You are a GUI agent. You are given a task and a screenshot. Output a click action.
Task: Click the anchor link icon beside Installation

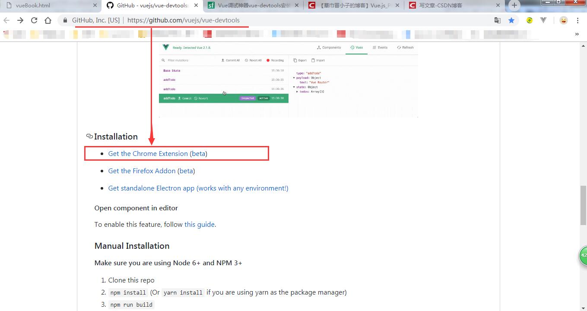[89, 136]
